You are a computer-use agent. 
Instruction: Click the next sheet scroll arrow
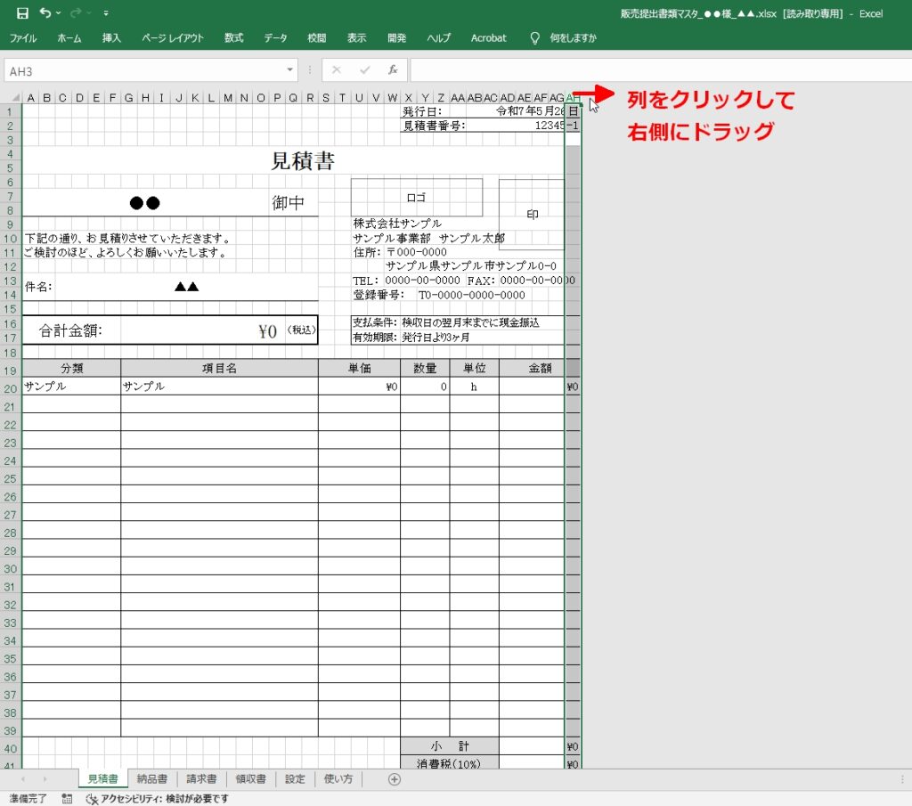[45, 779]
